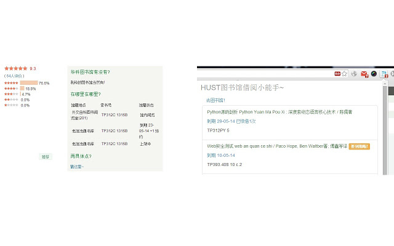The width and height of the screenshot is (394, 246).
Task: Click the orange 要到期啦! renew button
Action: [360, 146]
